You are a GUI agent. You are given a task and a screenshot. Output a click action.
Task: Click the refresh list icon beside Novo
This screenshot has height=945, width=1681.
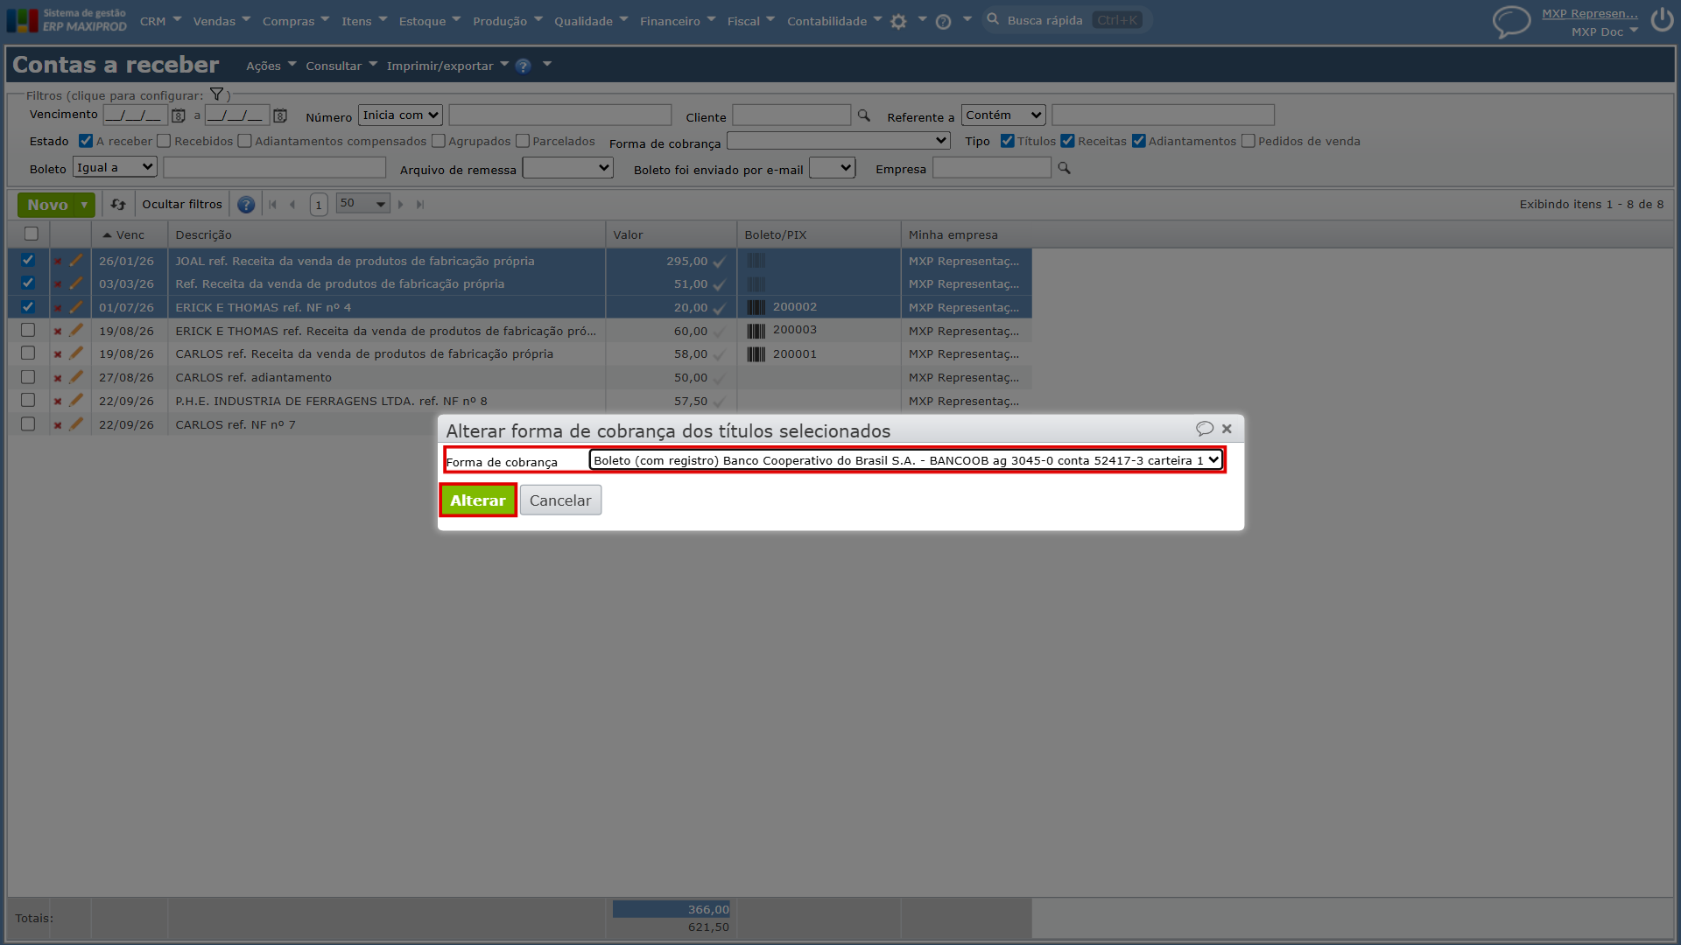point(118,205)
